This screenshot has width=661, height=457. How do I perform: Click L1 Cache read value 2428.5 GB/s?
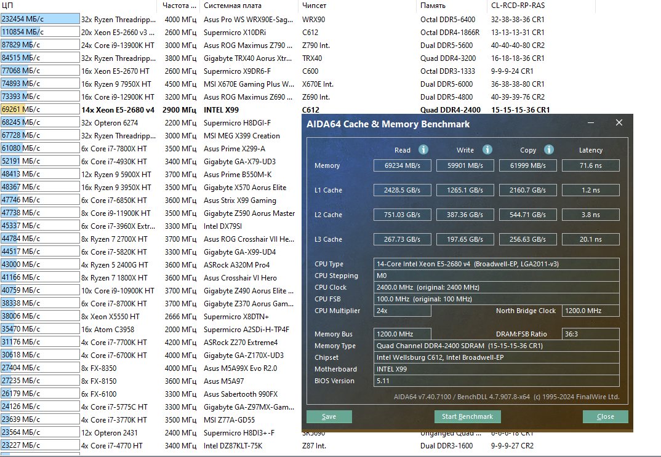pyautogui.click(x=402, y=190)
